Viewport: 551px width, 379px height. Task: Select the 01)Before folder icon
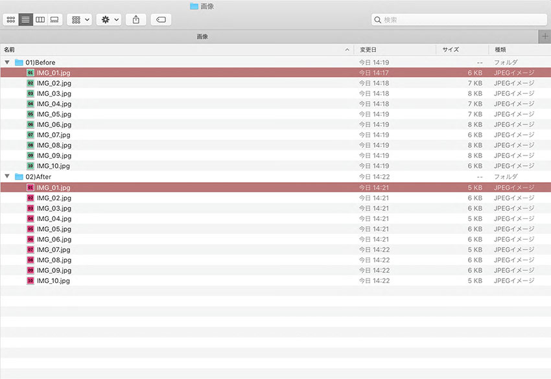[x=19, y=63]
